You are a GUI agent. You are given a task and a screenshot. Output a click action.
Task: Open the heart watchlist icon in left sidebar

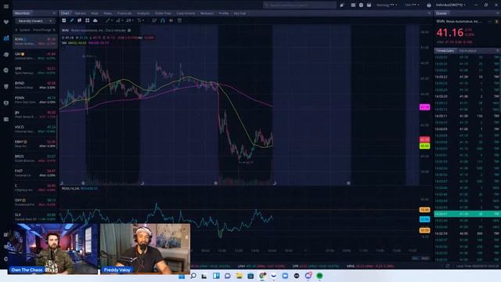[x=6, y=22]
